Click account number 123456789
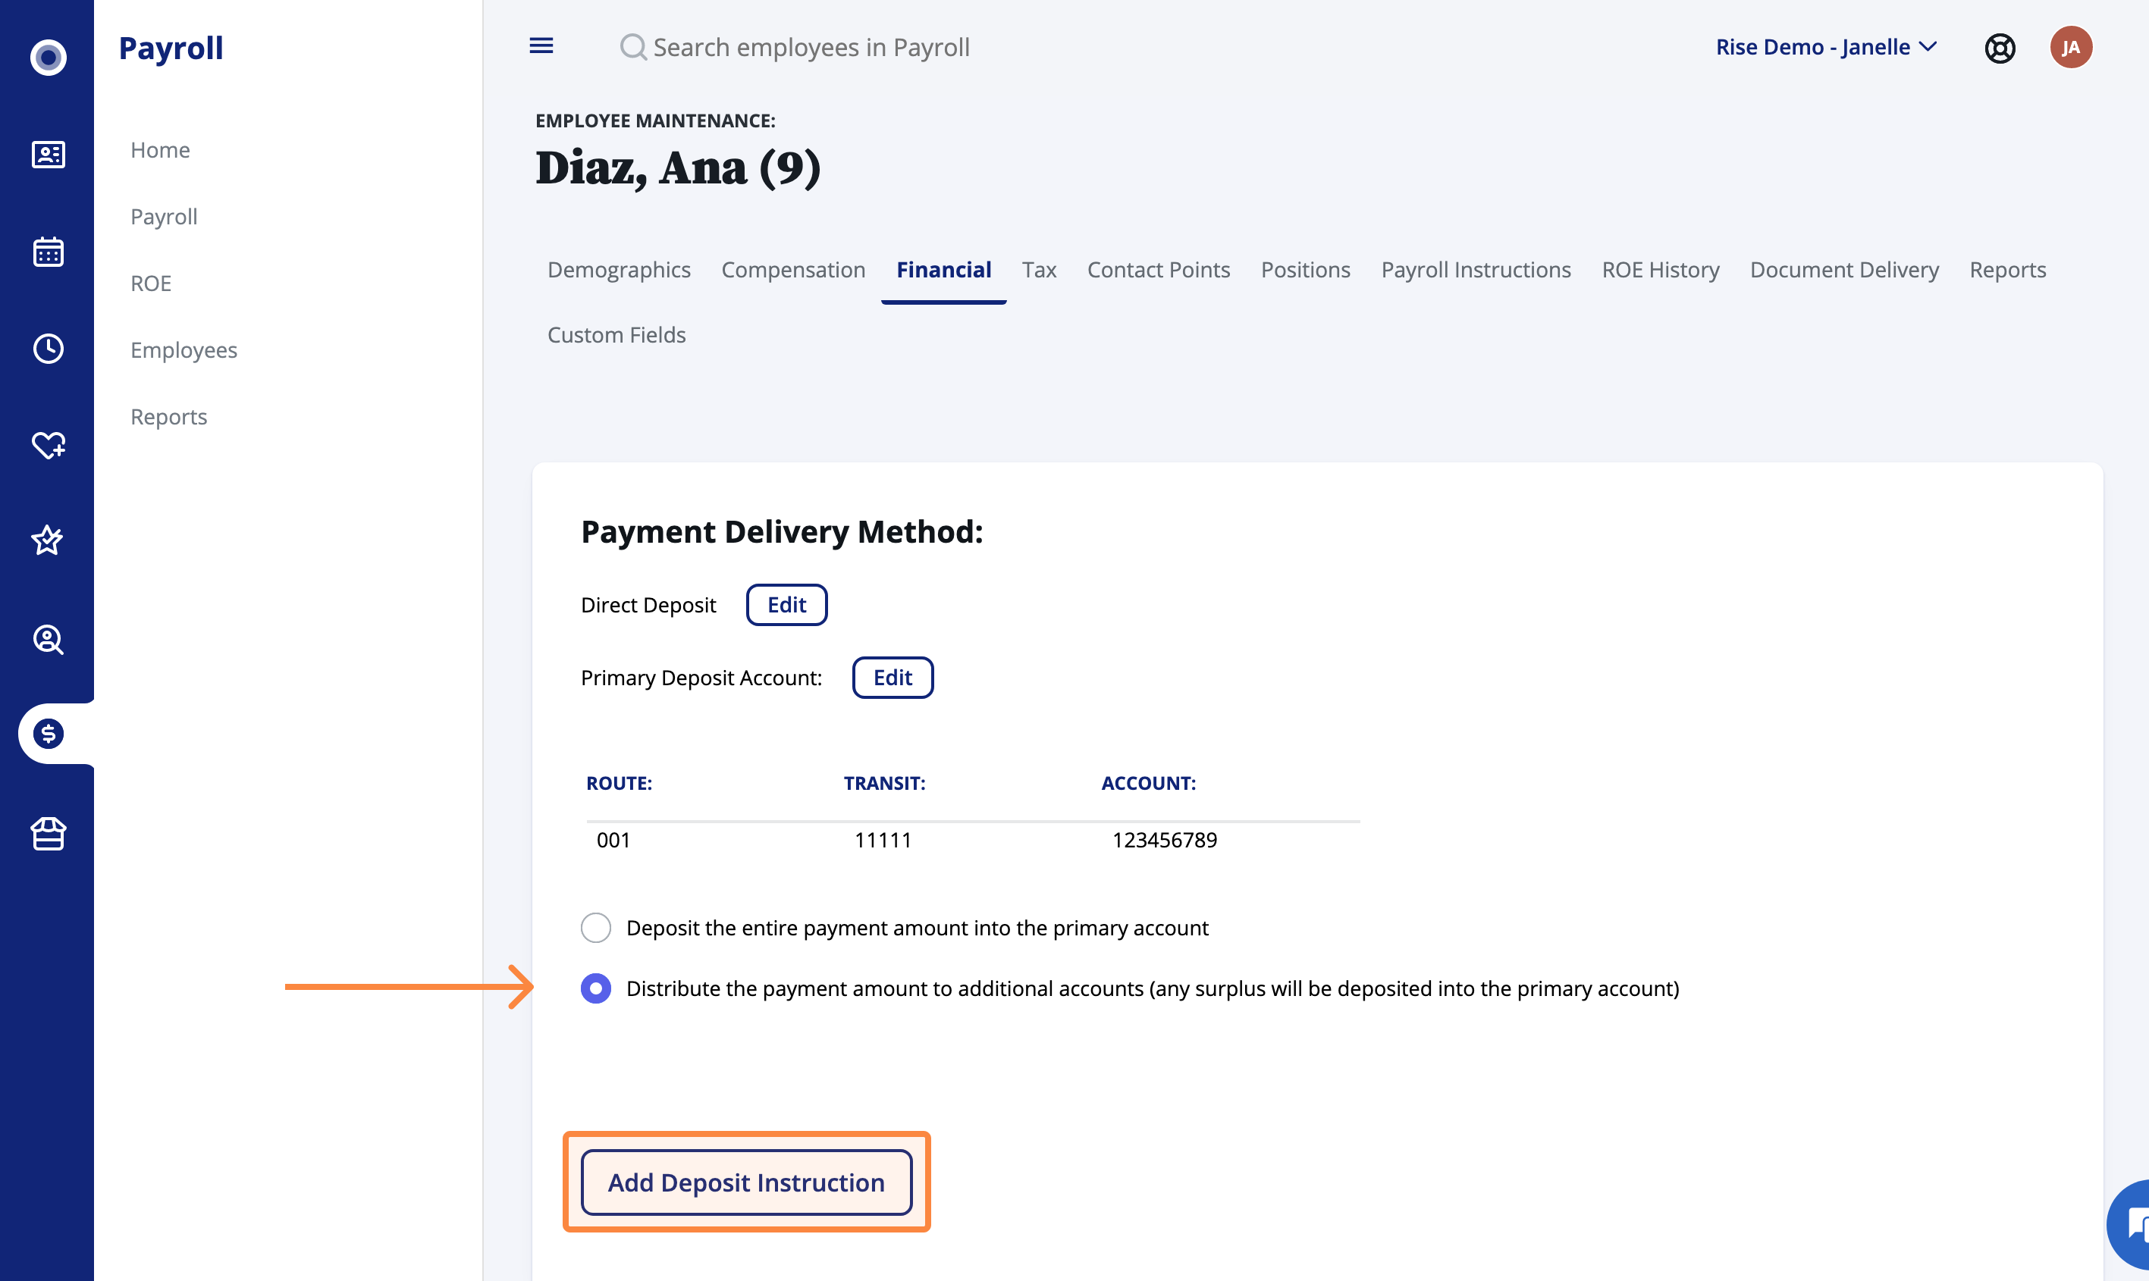2149x1281 pixels. tap(1165, 840)
